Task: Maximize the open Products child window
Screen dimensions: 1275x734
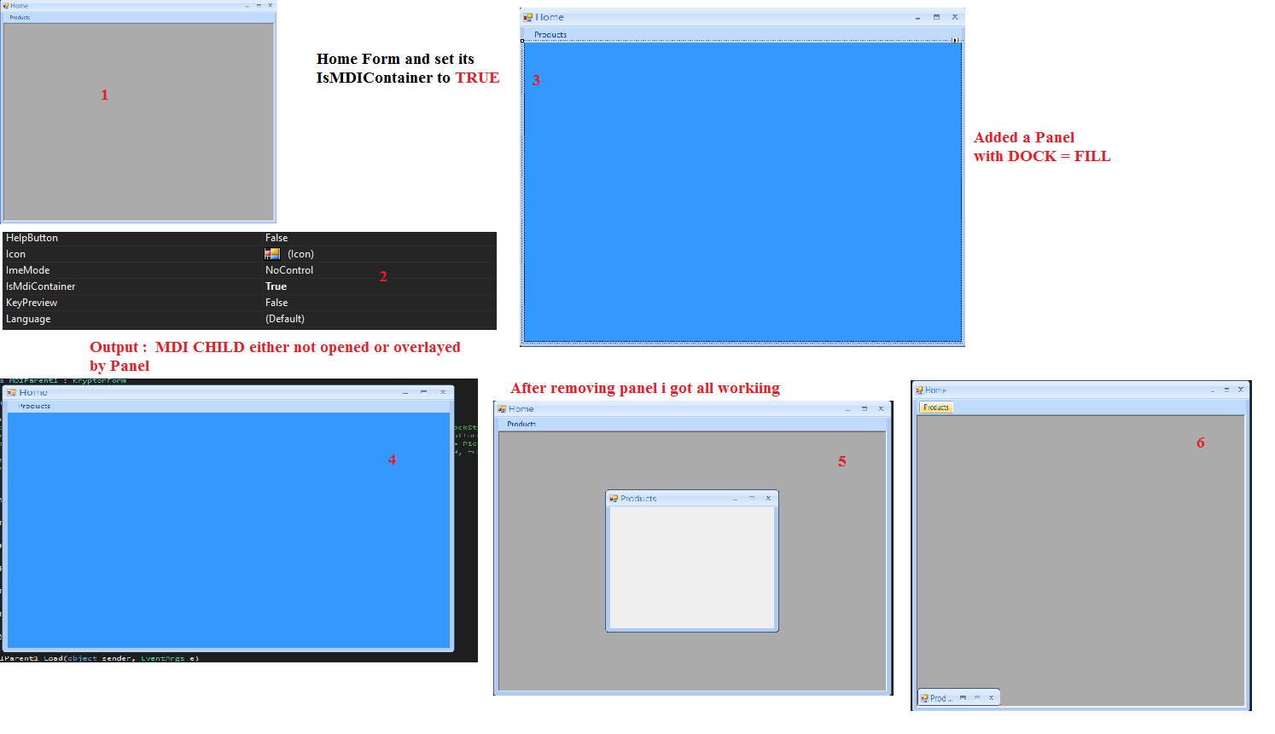Action: coord(752,499)
